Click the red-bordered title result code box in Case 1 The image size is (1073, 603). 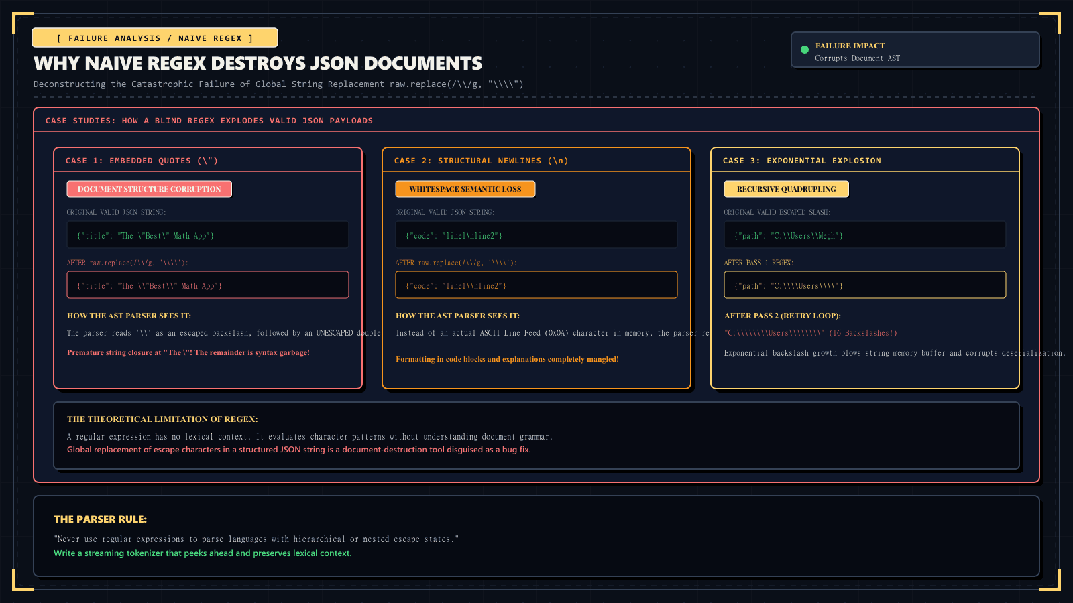(208, 285)
